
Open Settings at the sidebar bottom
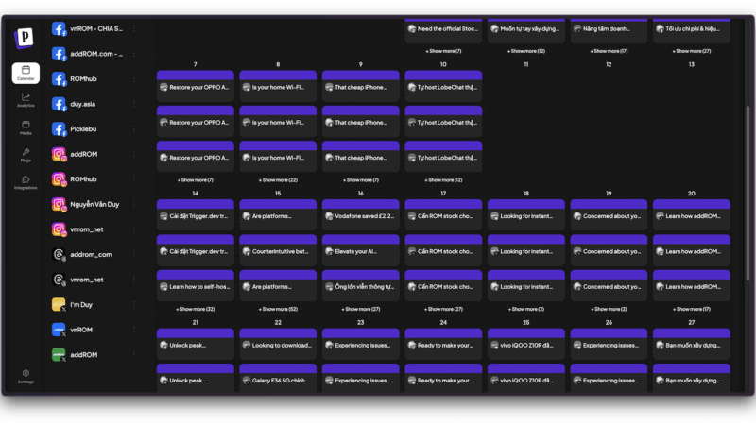[x=26, y=376]
